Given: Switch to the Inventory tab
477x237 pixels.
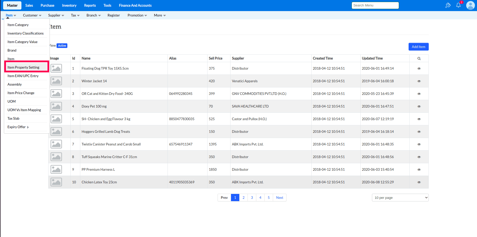Looking at the screenshot, I should [x=69, y=5].
